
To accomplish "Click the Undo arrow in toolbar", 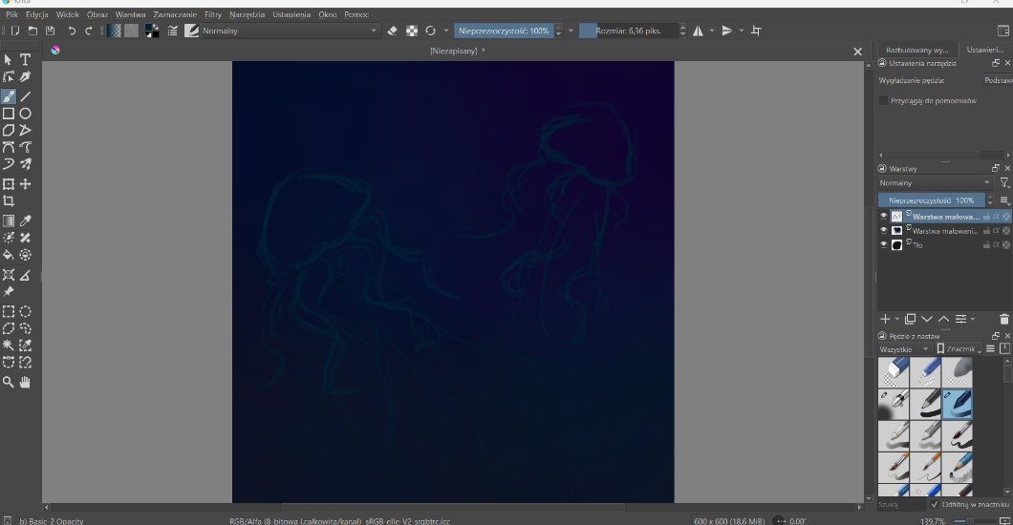I will click(x=72, y=31).
